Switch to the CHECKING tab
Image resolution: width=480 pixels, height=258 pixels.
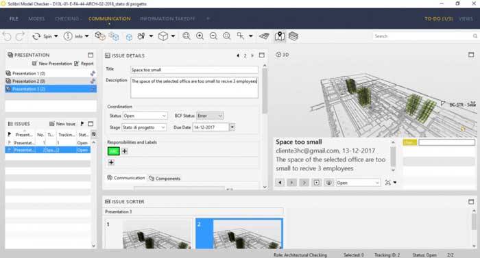coord(67,18)
